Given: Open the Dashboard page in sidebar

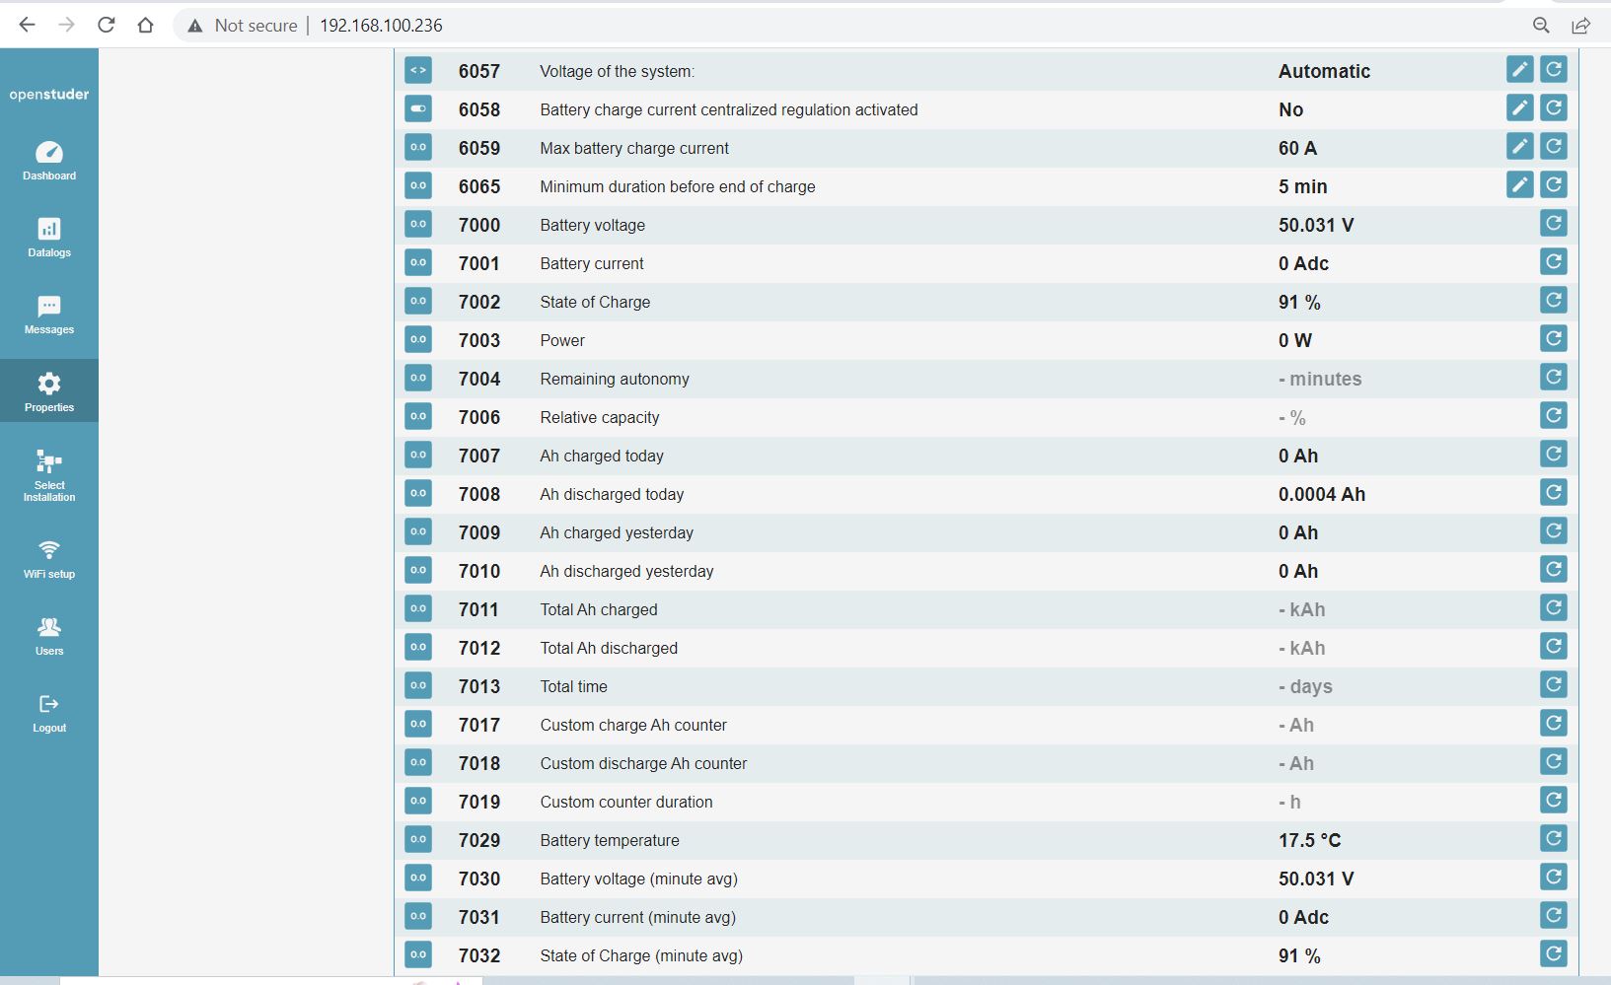Looking at the screenshot, I should pyautogui.click(x=49, y=162).
